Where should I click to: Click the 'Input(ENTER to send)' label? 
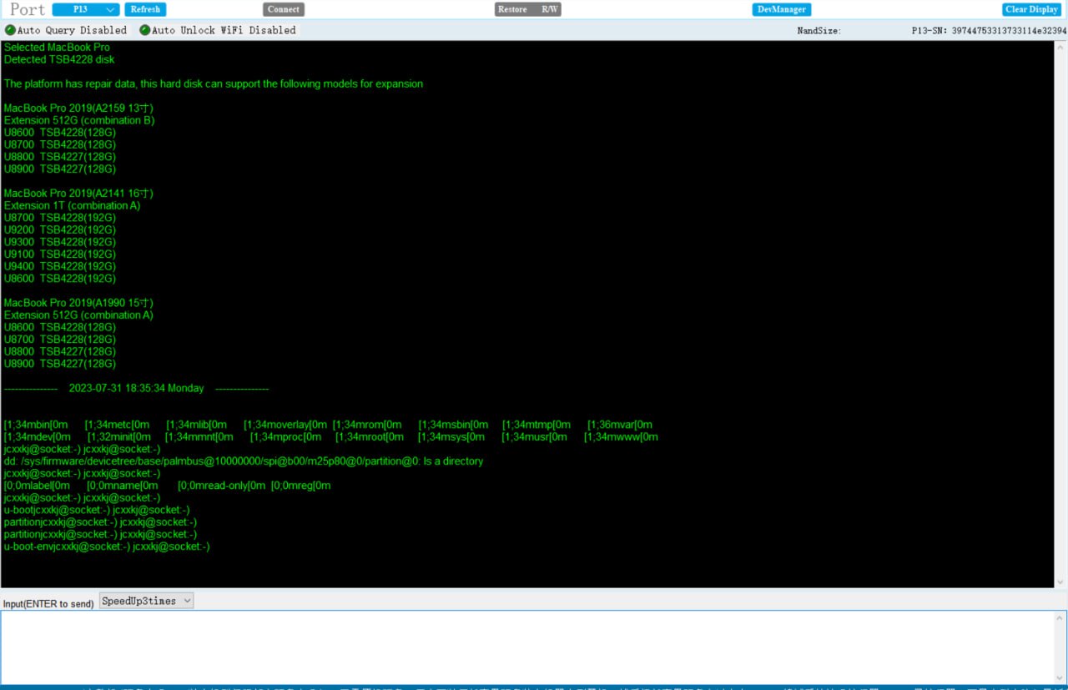[x=48, y=603]
